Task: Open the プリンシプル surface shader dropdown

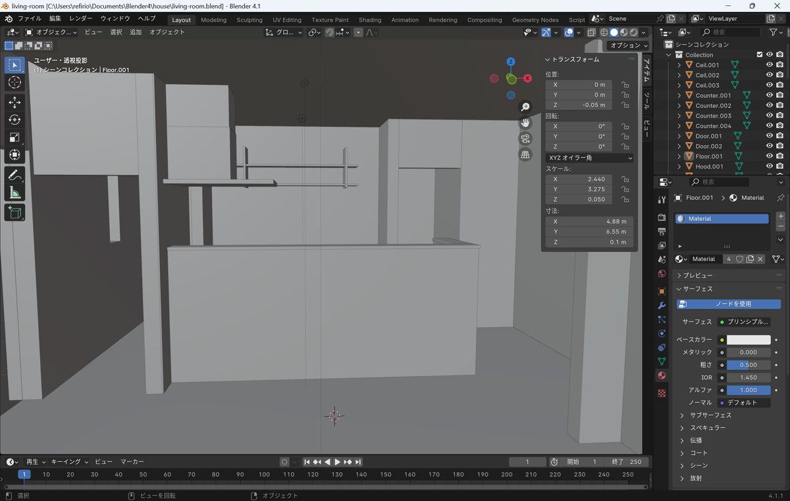Action: (x=744, y=322)
